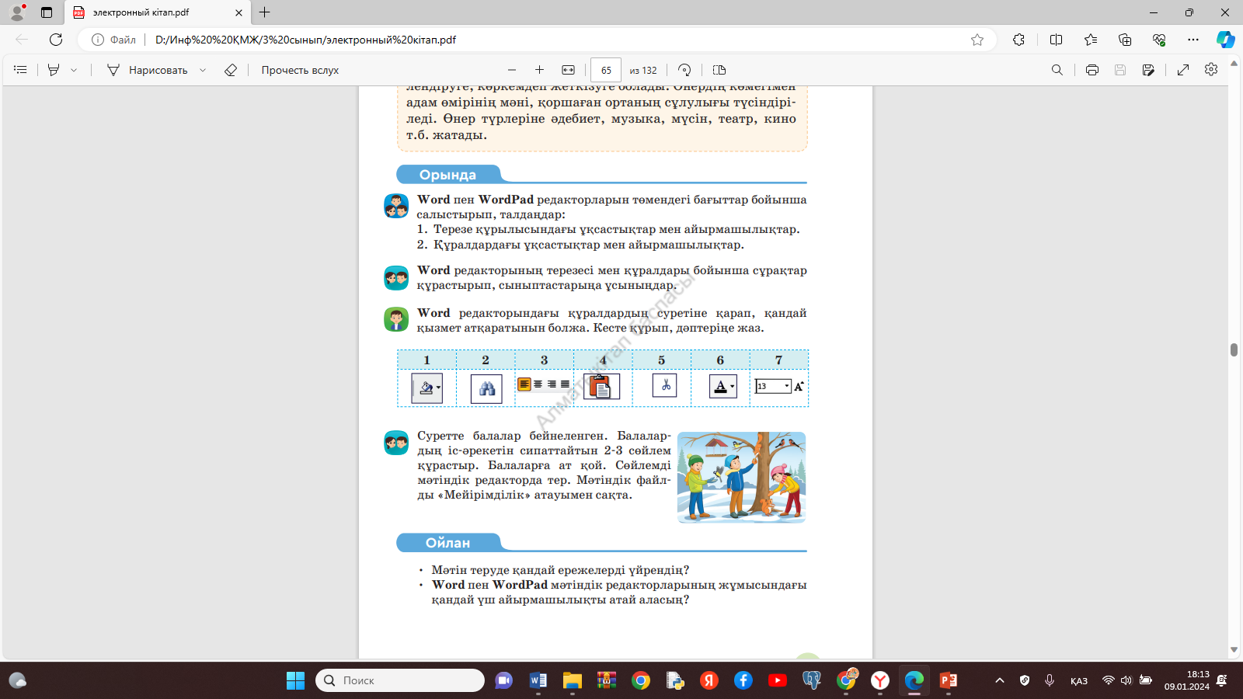The image size is (1243, 699).
Task: Open the Yandex red Я icon
Action: tap(709, 680)
